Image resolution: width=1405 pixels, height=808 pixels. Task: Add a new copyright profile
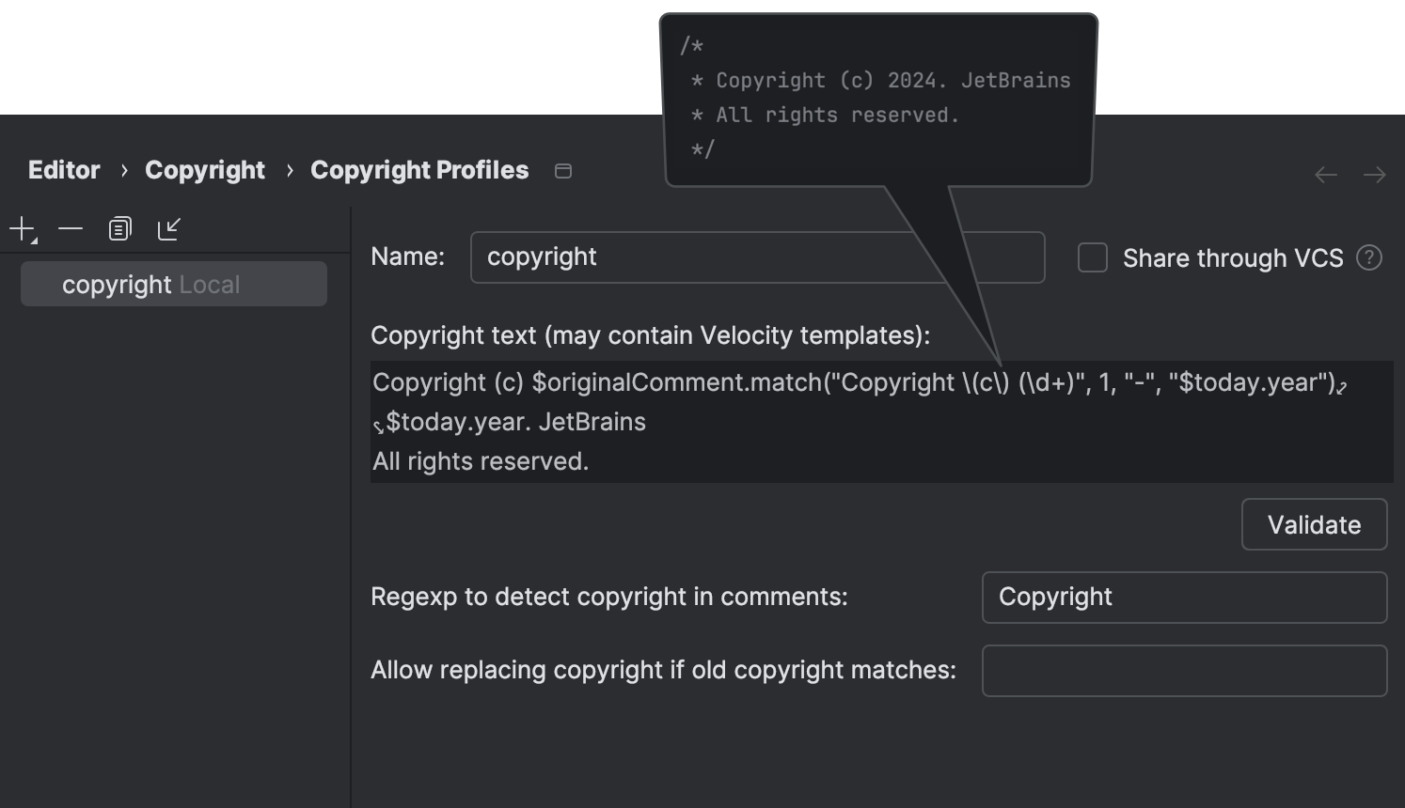pos(21,227)
